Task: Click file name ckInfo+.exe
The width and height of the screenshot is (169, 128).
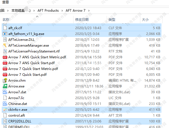Action: pos(18,110)
